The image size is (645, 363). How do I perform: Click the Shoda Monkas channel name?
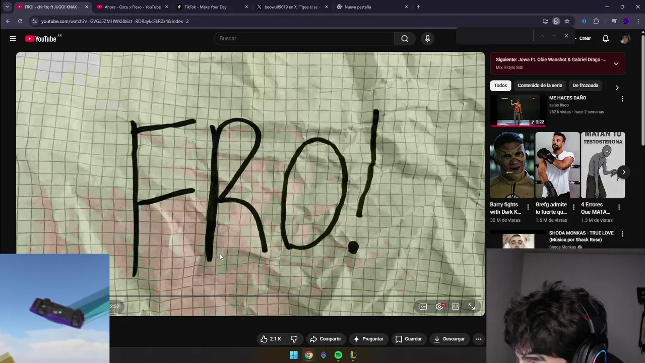pos(562,247)
